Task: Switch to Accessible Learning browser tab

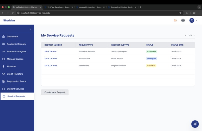Action: [x=90, y=7]
